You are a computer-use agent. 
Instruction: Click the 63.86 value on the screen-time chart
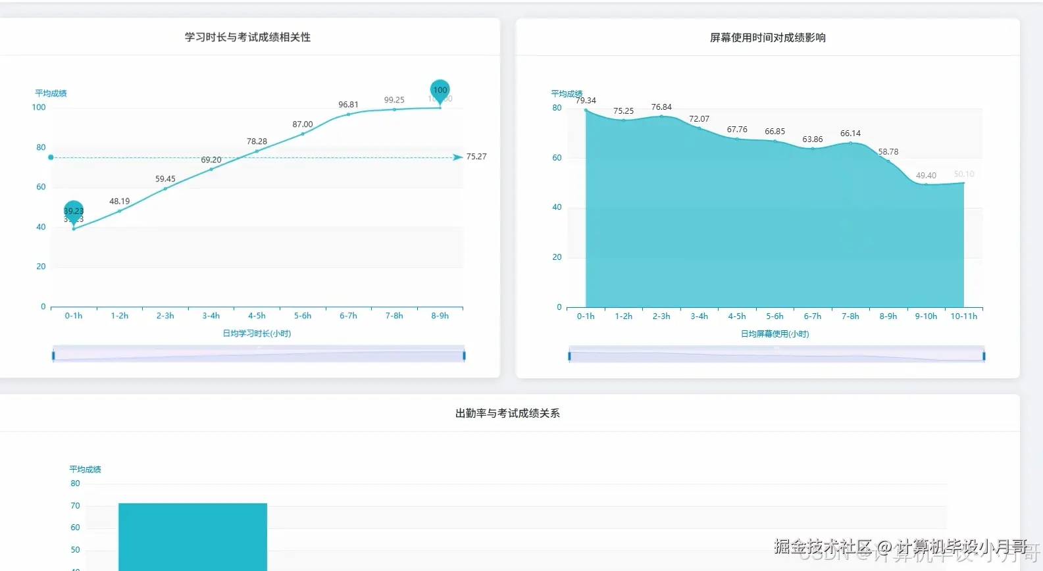click(x=813, y=139)
